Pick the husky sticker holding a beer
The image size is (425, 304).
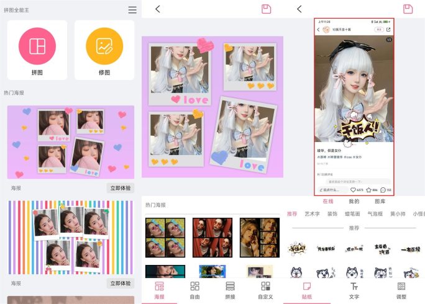pyautogui.click(x=411, y=272)
